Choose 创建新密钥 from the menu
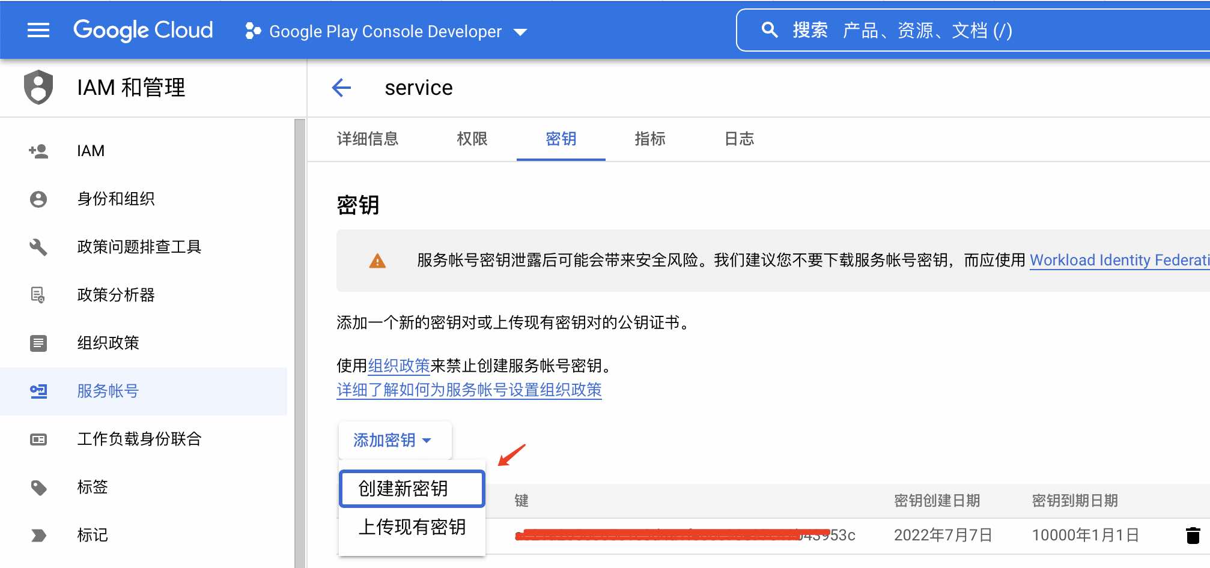1210x568 pixels. 412,489
